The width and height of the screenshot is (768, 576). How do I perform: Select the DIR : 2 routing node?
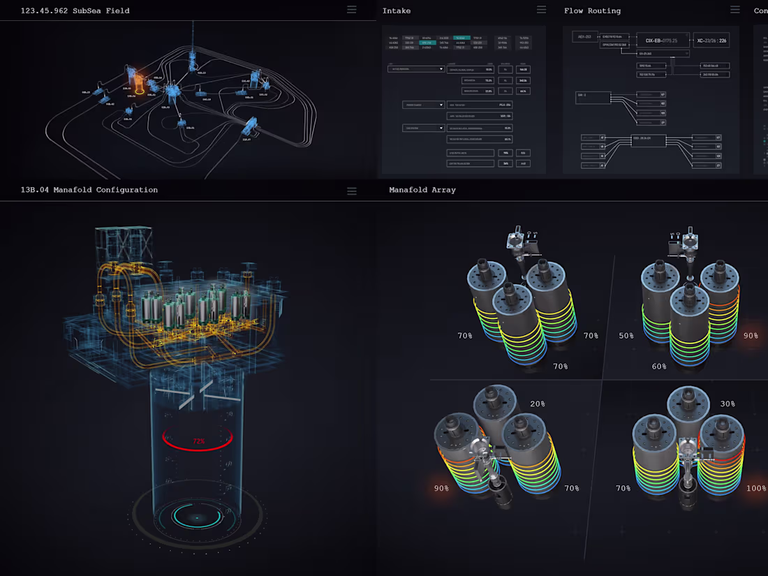[593, 98]
